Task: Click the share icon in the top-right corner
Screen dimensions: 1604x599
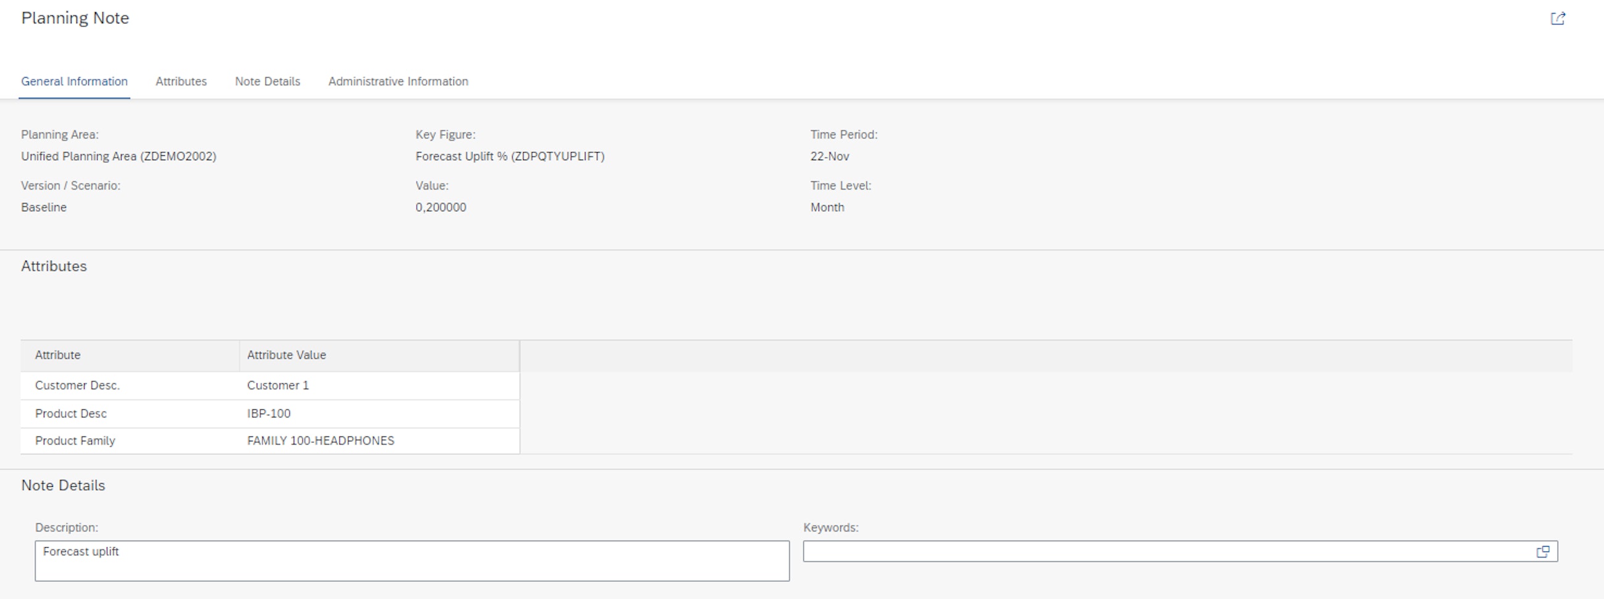Action: click(1557, 18)
